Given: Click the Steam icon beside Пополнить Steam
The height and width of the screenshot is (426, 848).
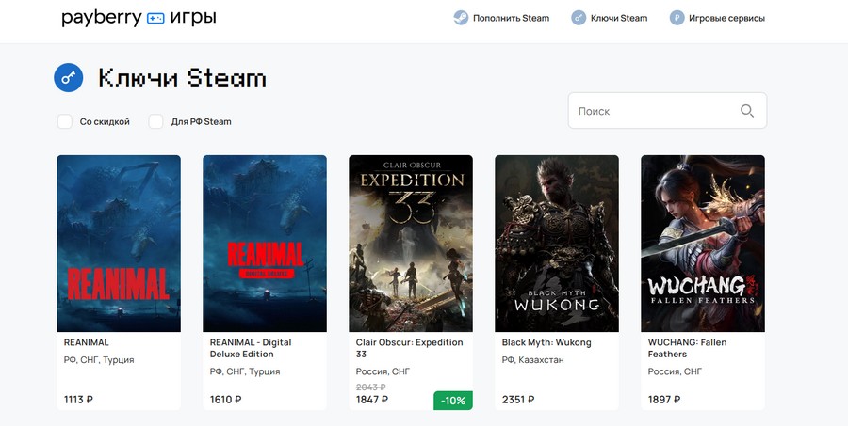Looking at the screenshot, I should [x=460, y=18].
